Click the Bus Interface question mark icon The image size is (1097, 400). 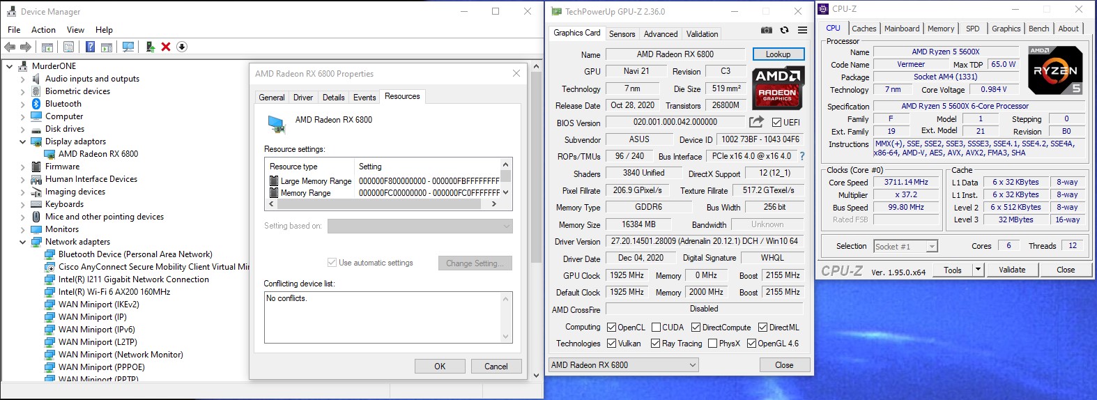coord(801,156)
